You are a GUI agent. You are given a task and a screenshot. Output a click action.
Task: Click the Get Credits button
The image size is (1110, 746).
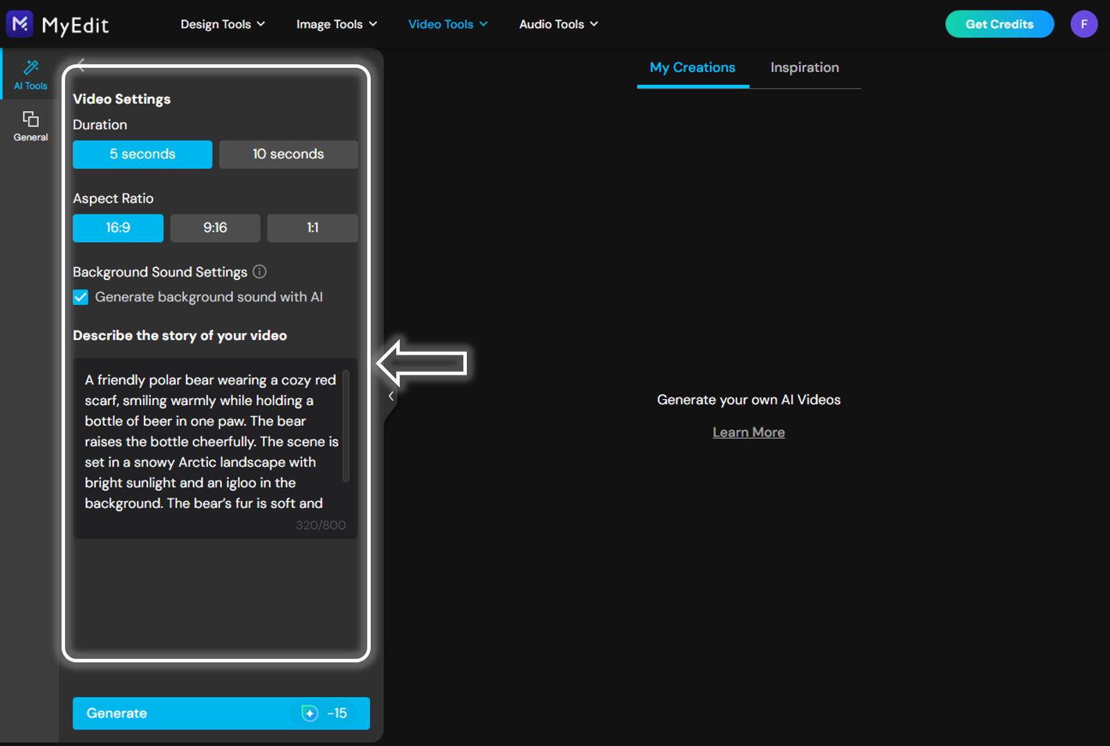click(999, 24)
